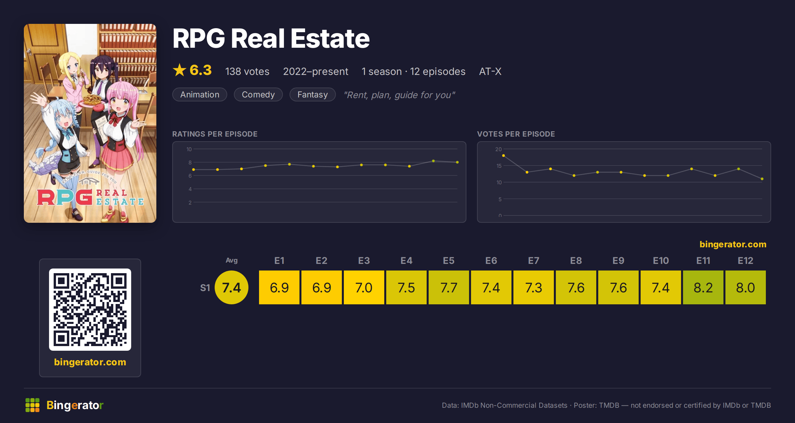The image size is (795, 423).
Task: Select the Comedy genre tag
Action: [258, 94]
